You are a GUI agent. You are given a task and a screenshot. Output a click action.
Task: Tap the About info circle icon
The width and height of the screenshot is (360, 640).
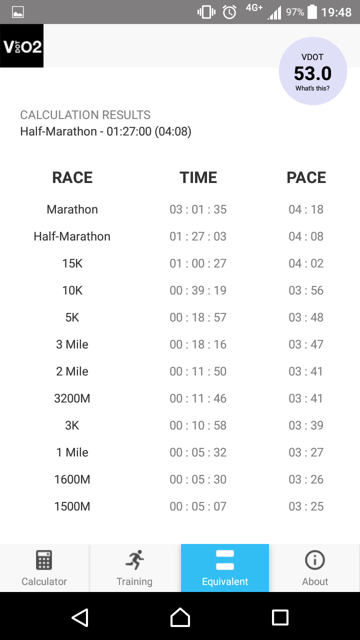[315, 560]
